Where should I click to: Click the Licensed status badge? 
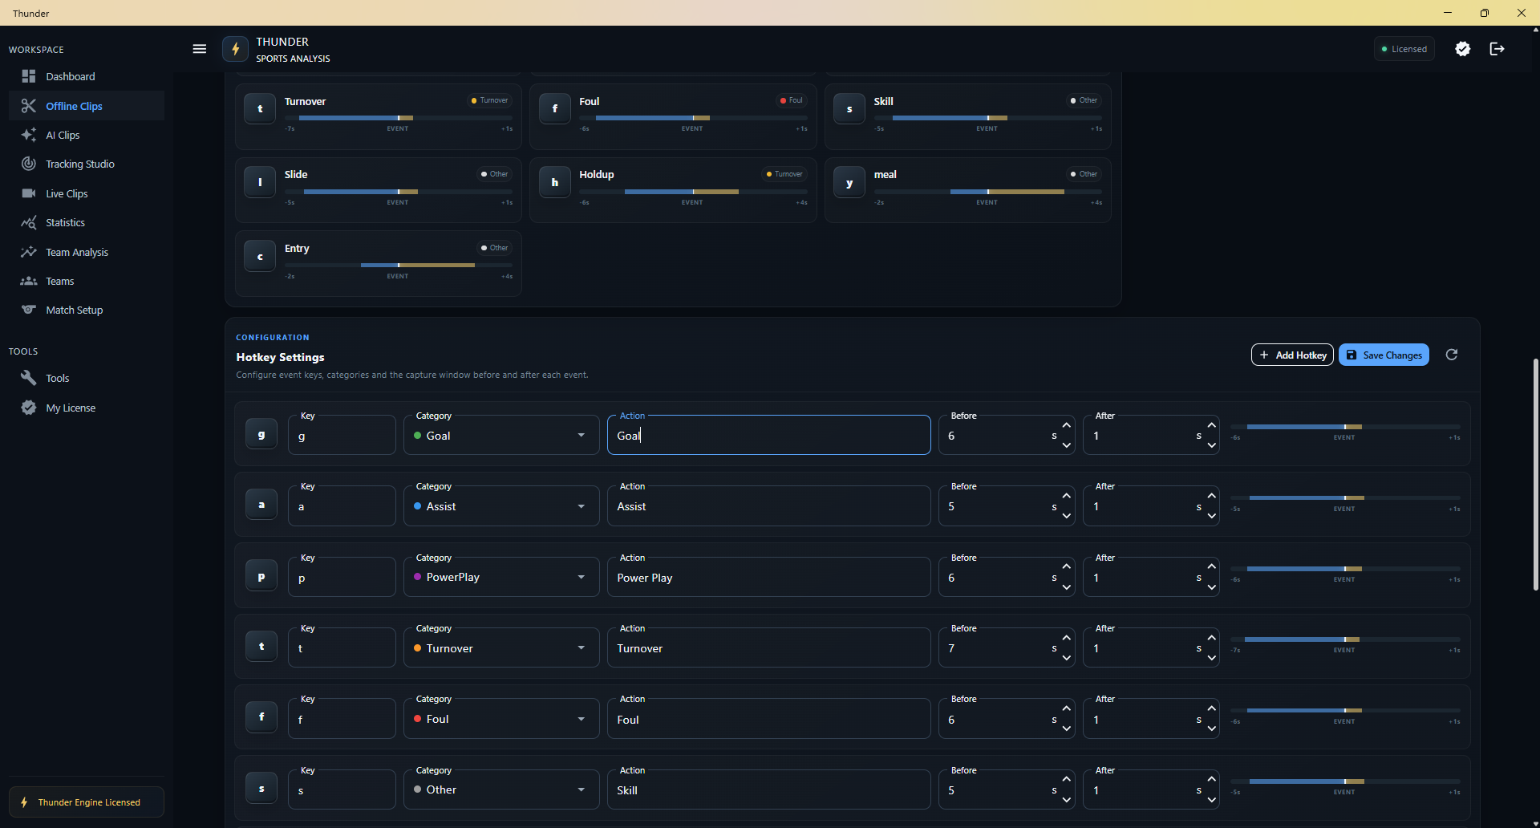[1404, 49]
